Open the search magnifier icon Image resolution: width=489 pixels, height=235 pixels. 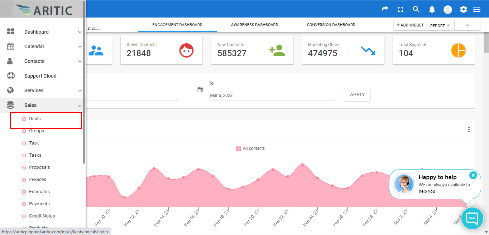coord(416,9)
